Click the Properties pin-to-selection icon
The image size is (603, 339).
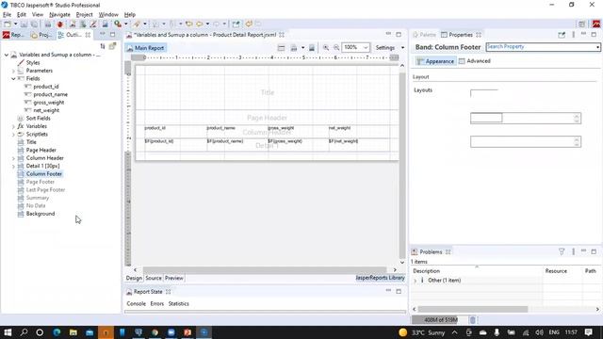562,35
